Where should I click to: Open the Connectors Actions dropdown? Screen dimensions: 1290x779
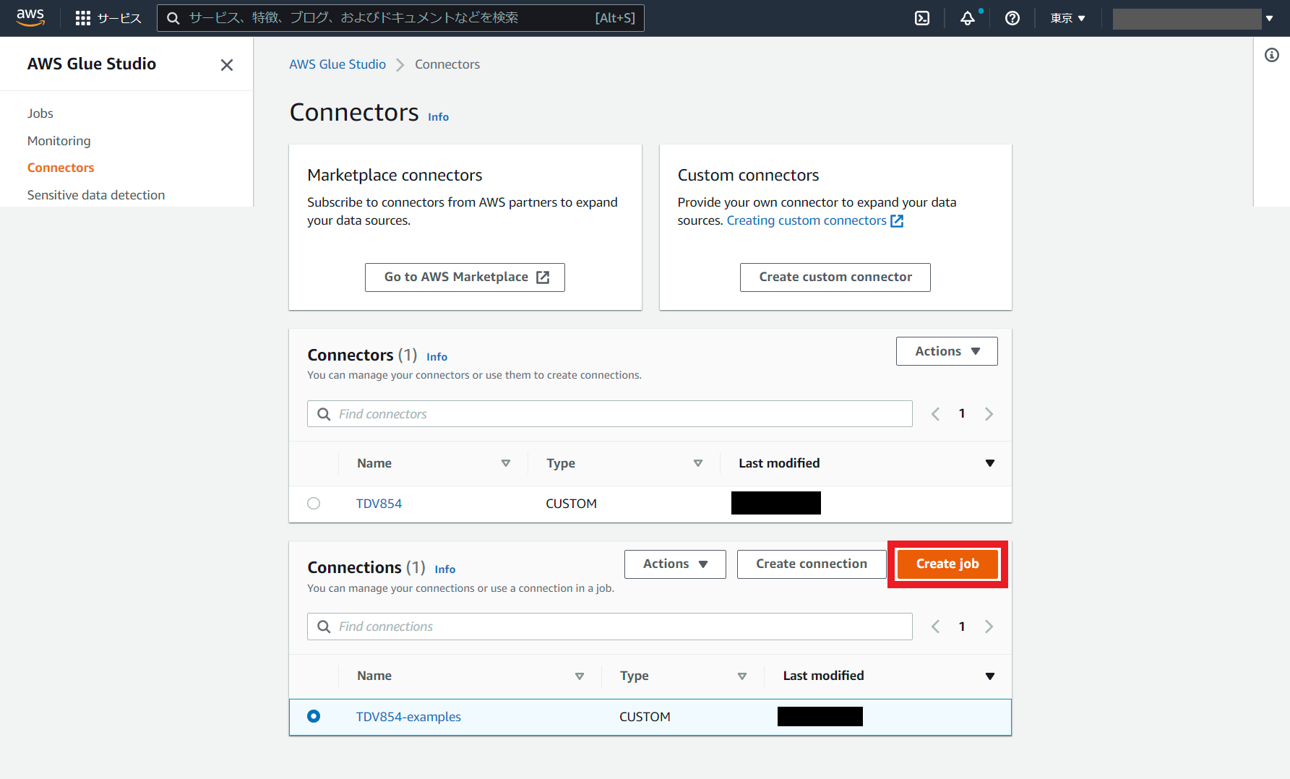point(947,351)
